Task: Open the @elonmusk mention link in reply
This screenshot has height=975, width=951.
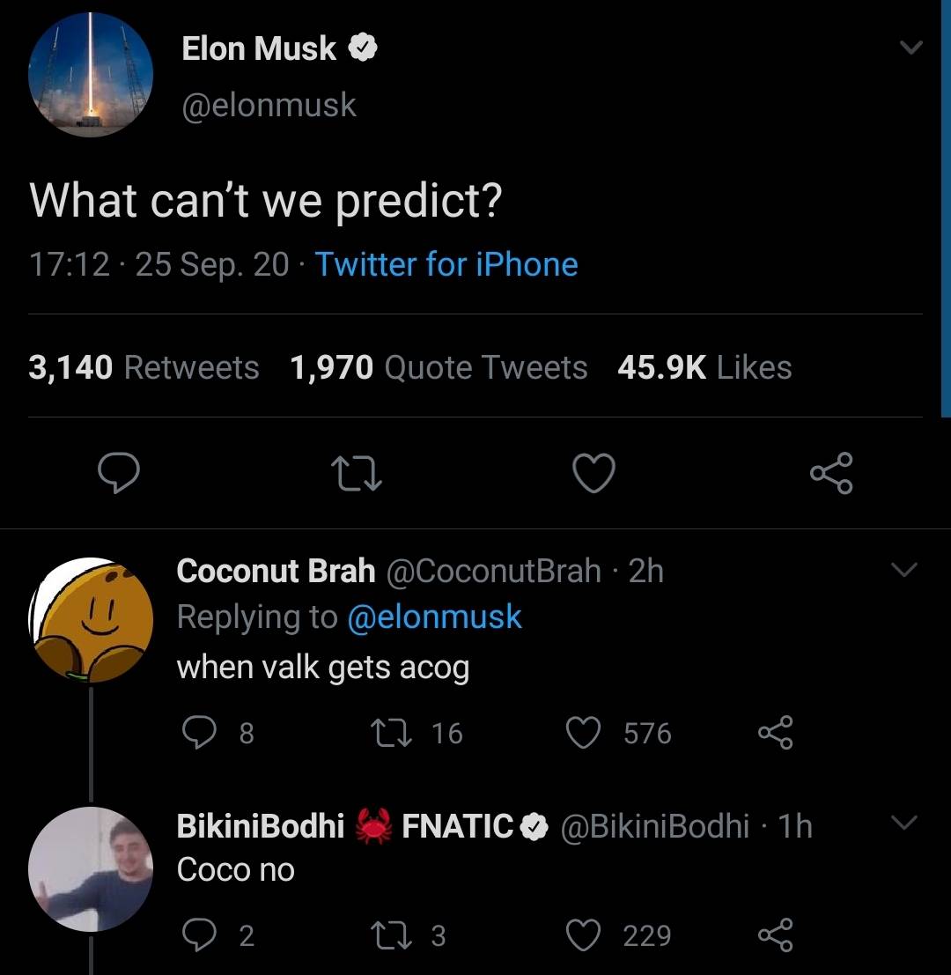Action: click(435, 617)
